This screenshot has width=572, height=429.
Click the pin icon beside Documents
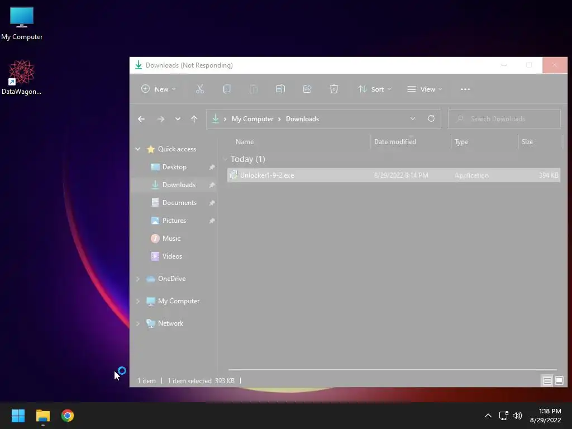212,203
